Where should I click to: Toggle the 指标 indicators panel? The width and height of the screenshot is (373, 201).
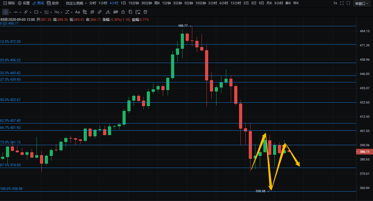tap(9, 3)
